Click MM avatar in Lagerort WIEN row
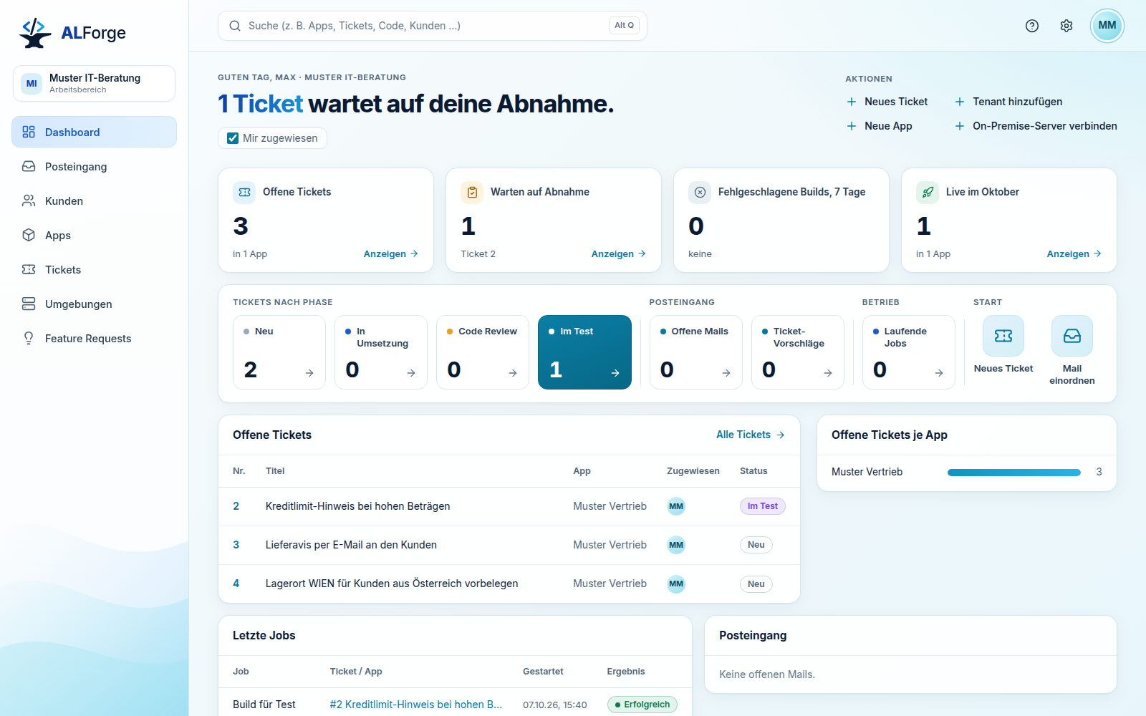Screen dimensions: 1146x716 click(x=676, y=584)
